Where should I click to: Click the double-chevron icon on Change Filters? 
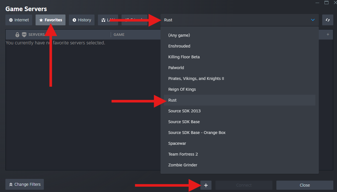(11, 184)
